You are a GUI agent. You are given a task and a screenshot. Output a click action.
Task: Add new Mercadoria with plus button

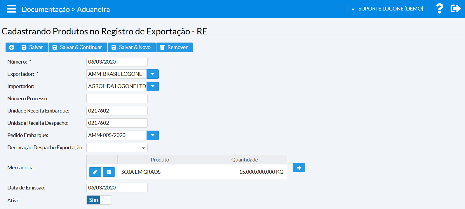pyautogui.click(x=299, y=168)
